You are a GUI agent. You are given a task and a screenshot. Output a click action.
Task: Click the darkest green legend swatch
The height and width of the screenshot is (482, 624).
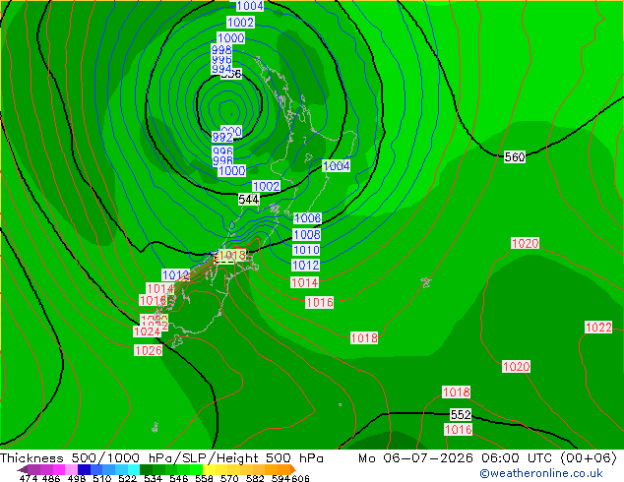pos(146,469)
